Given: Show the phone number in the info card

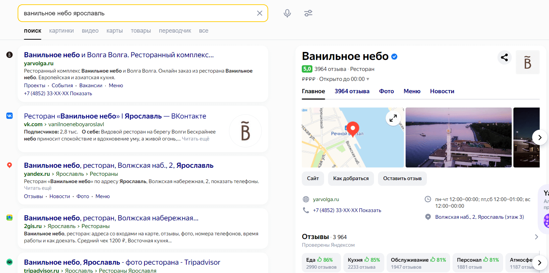Looking at the screenshot, I should pyautogui.click(x=370, y=210).
